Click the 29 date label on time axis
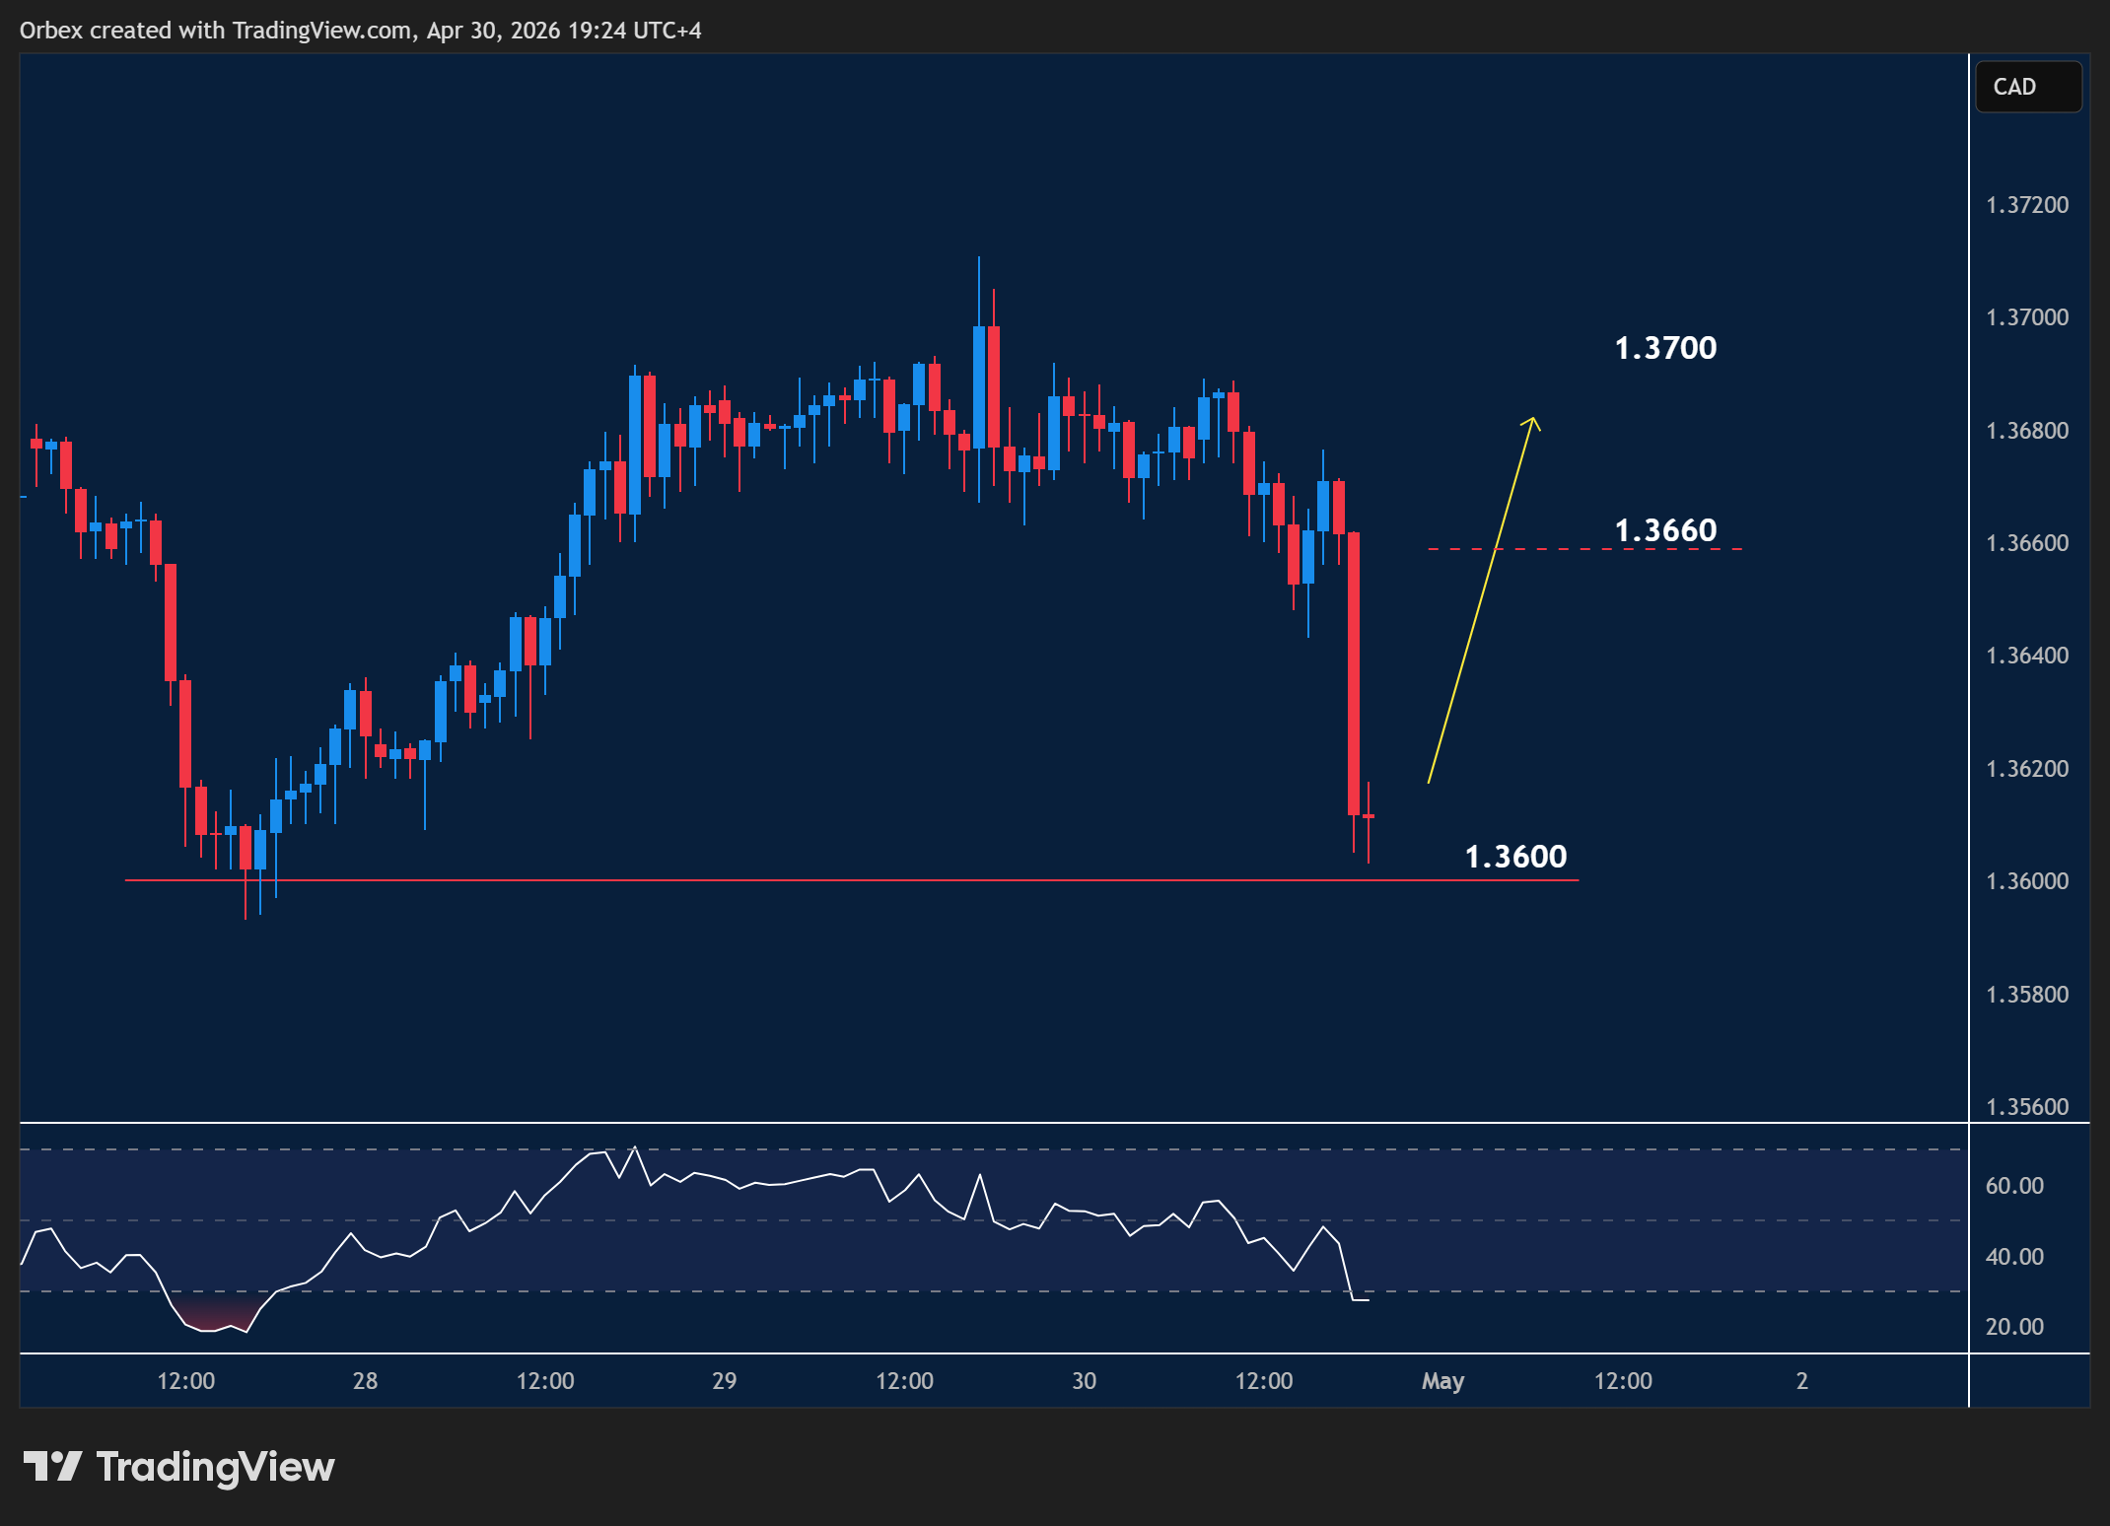This screenshot has width=2110, height=1526. [724, 1381]
